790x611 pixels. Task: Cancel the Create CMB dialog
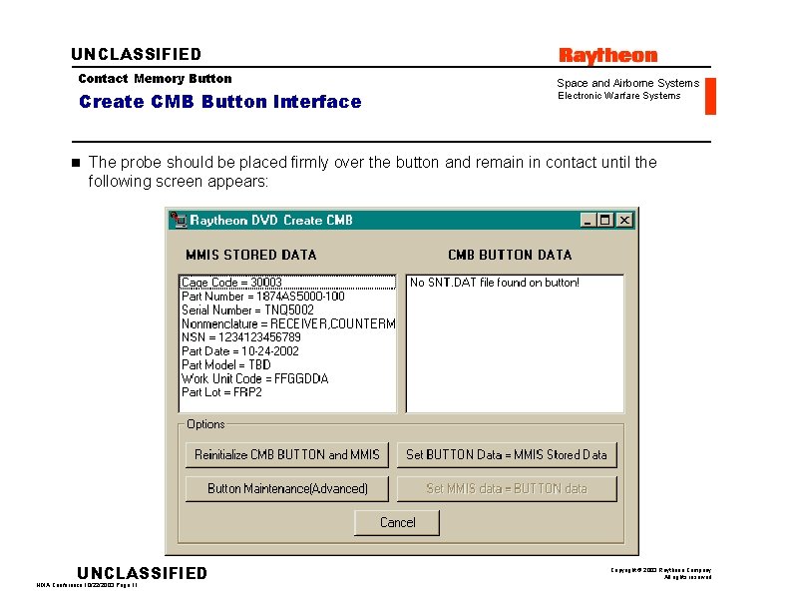[x=397, y=523]
